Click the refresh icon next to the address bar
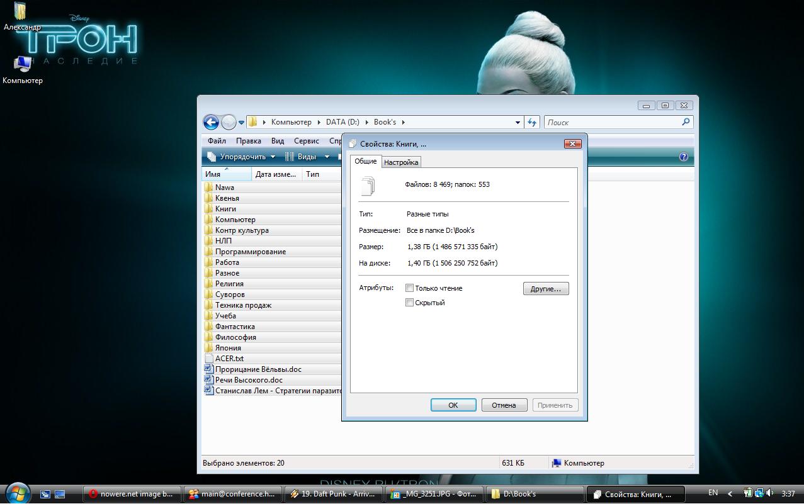The image size is (804, 504). pyautogui.click(x=533, y=122)
